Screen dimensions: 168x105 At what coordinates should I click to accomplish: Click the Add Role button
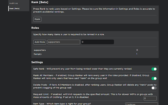[40, 42]
